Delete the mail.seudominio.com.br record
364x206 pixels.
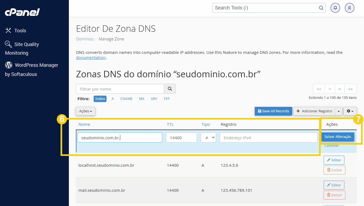pyautogui.click(x=334, y=195)
